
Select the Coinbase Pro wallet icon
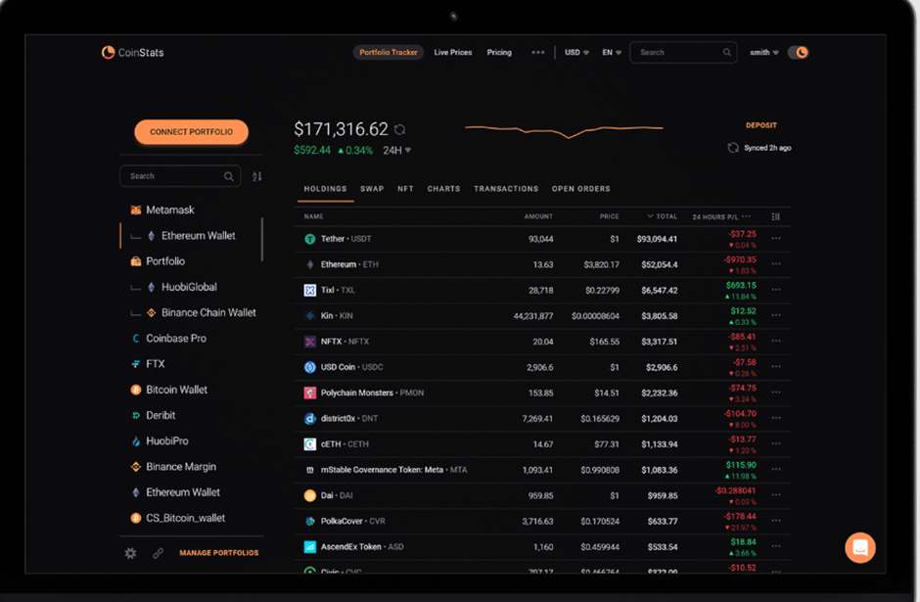click(x=136, y=338)
